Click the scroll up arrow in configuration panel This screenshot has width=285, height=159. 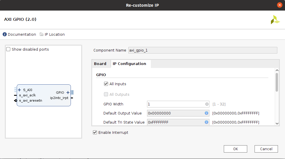pos(277,70)
